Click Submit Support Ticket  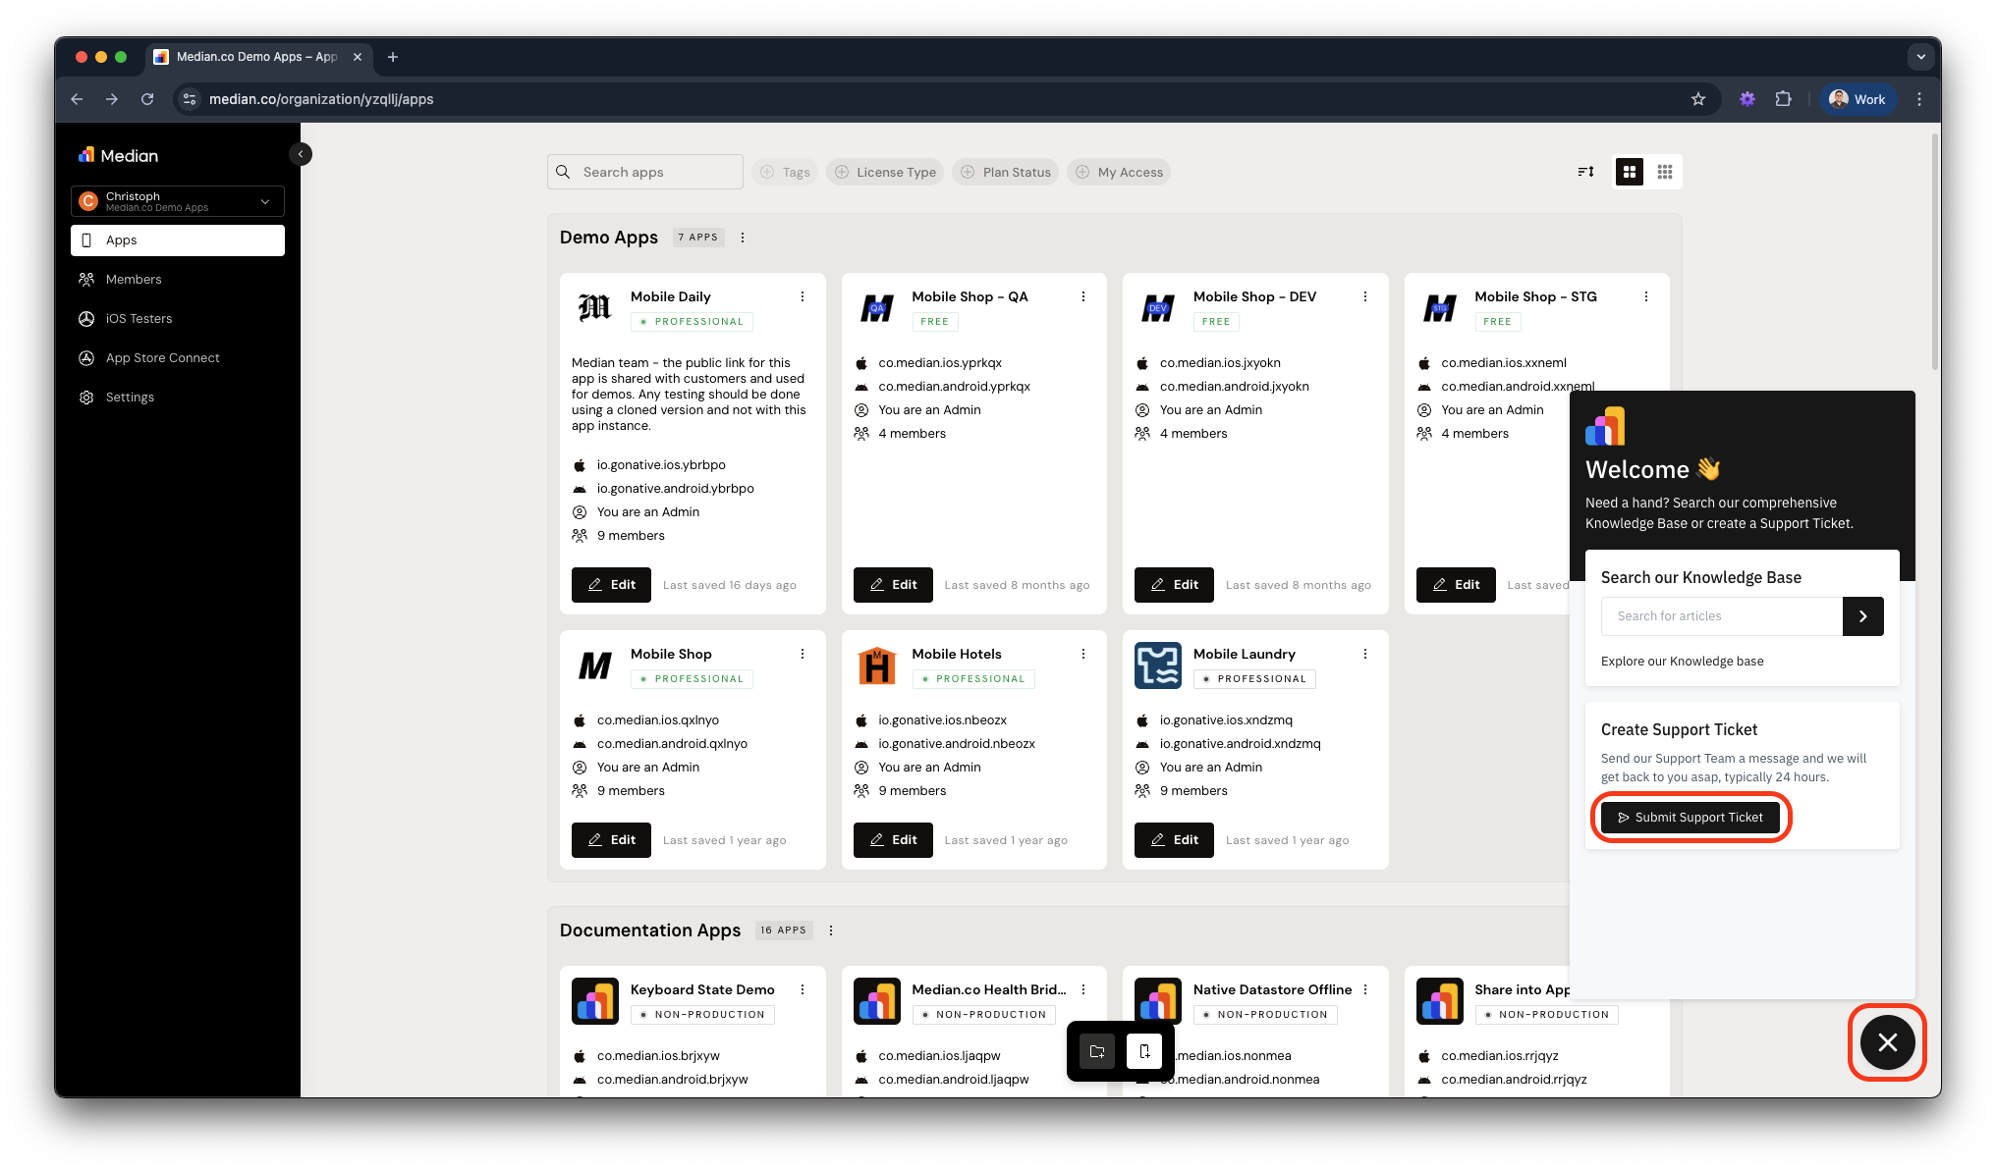[x=1690, y=818]
